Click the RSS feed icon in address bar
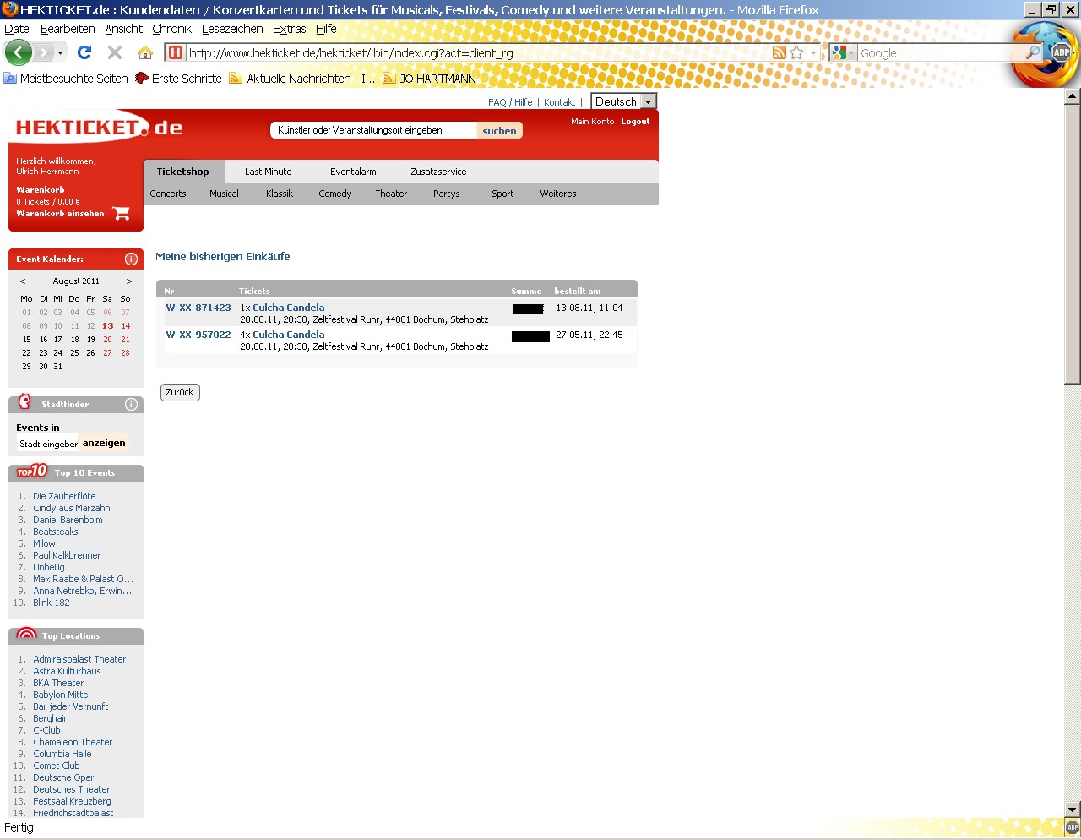This screenshot has height=840, width=1081. (x=780, y=52)
